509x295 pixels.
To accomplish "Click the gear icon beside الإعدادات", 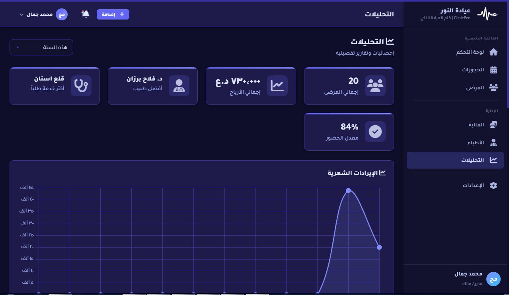I will 493,185.
